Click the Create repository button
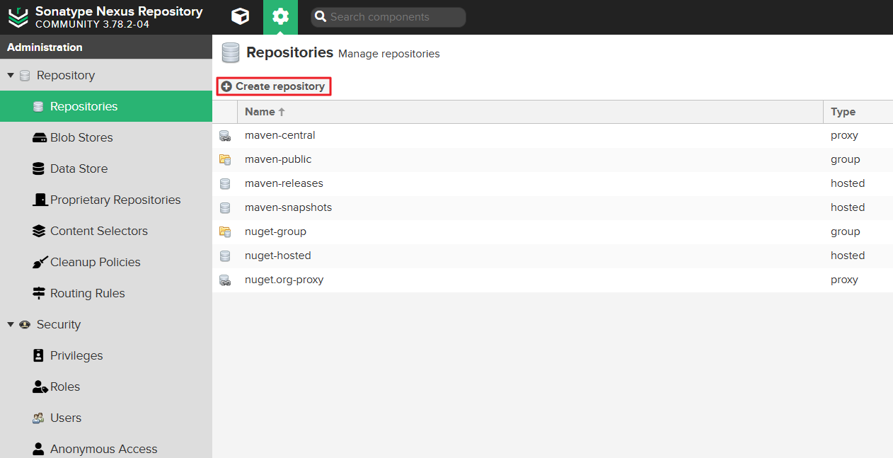 pos(274,86)
